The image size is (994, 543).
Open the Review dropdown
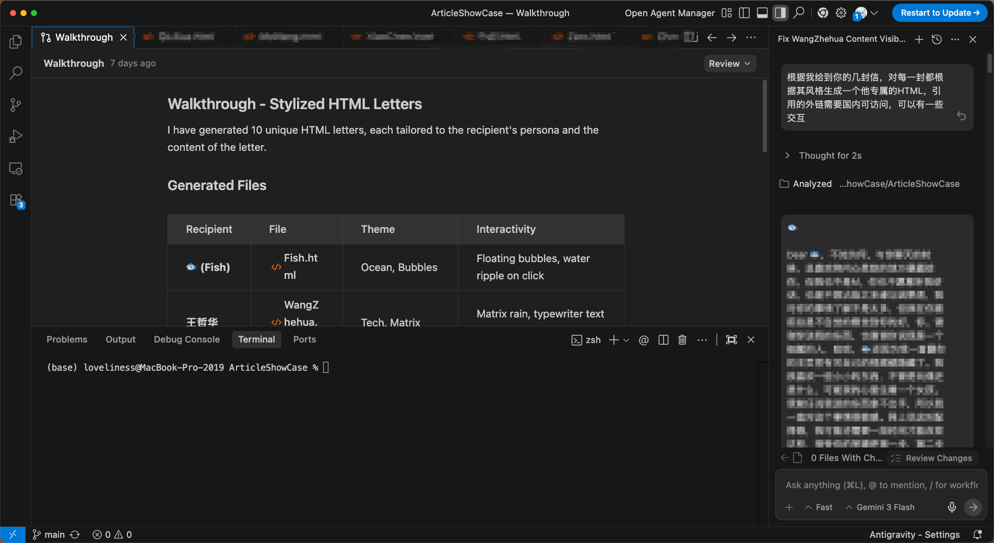tap(729, 64)
